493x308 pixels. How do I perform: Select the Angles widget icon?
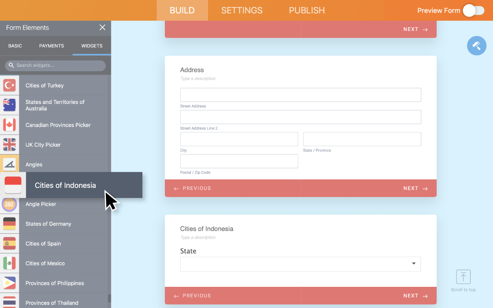[x=9, y=164]
